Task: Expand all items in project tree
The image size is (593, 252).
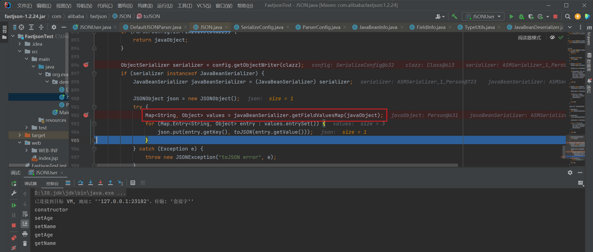Action: (x=31, y=27)
